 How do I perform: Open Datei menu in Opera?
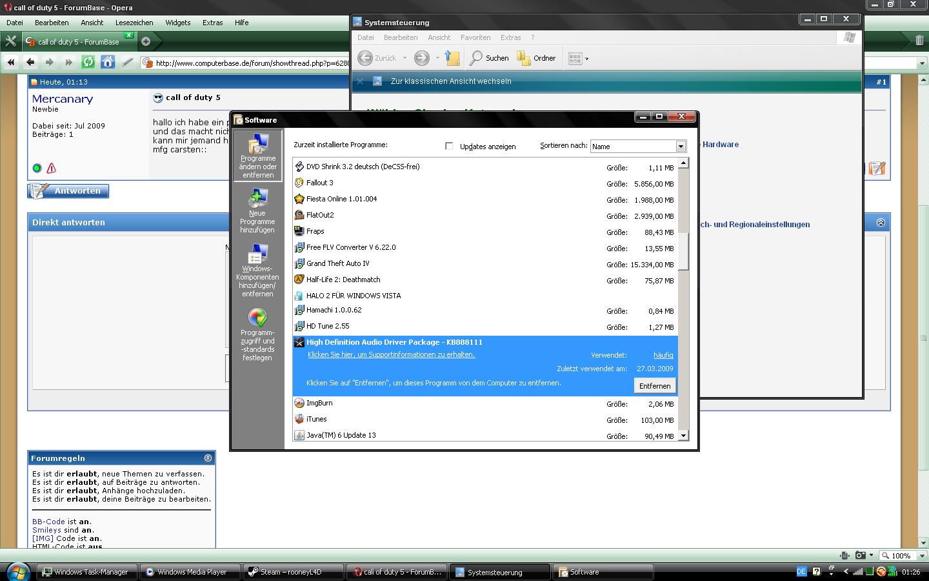[15, 23]
